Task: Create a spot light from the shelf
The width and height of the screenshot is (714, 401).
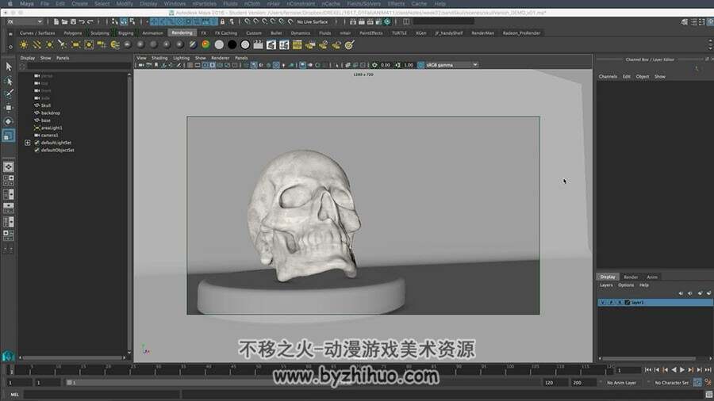Action: (63, 45)
